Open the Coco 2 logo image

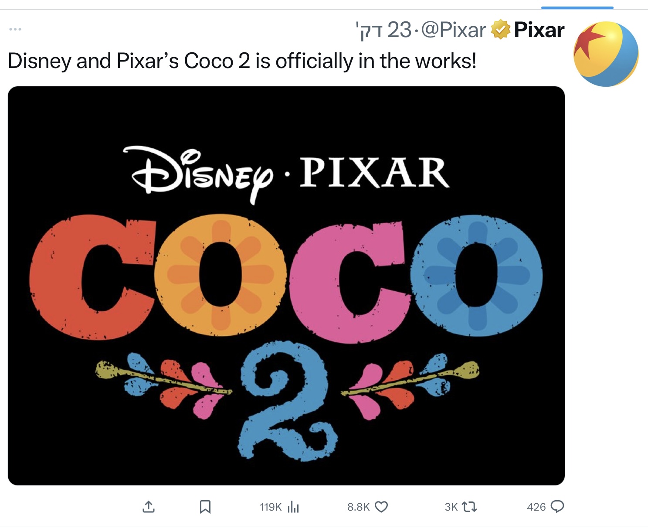pyautogui.click(x=286, y=286)
